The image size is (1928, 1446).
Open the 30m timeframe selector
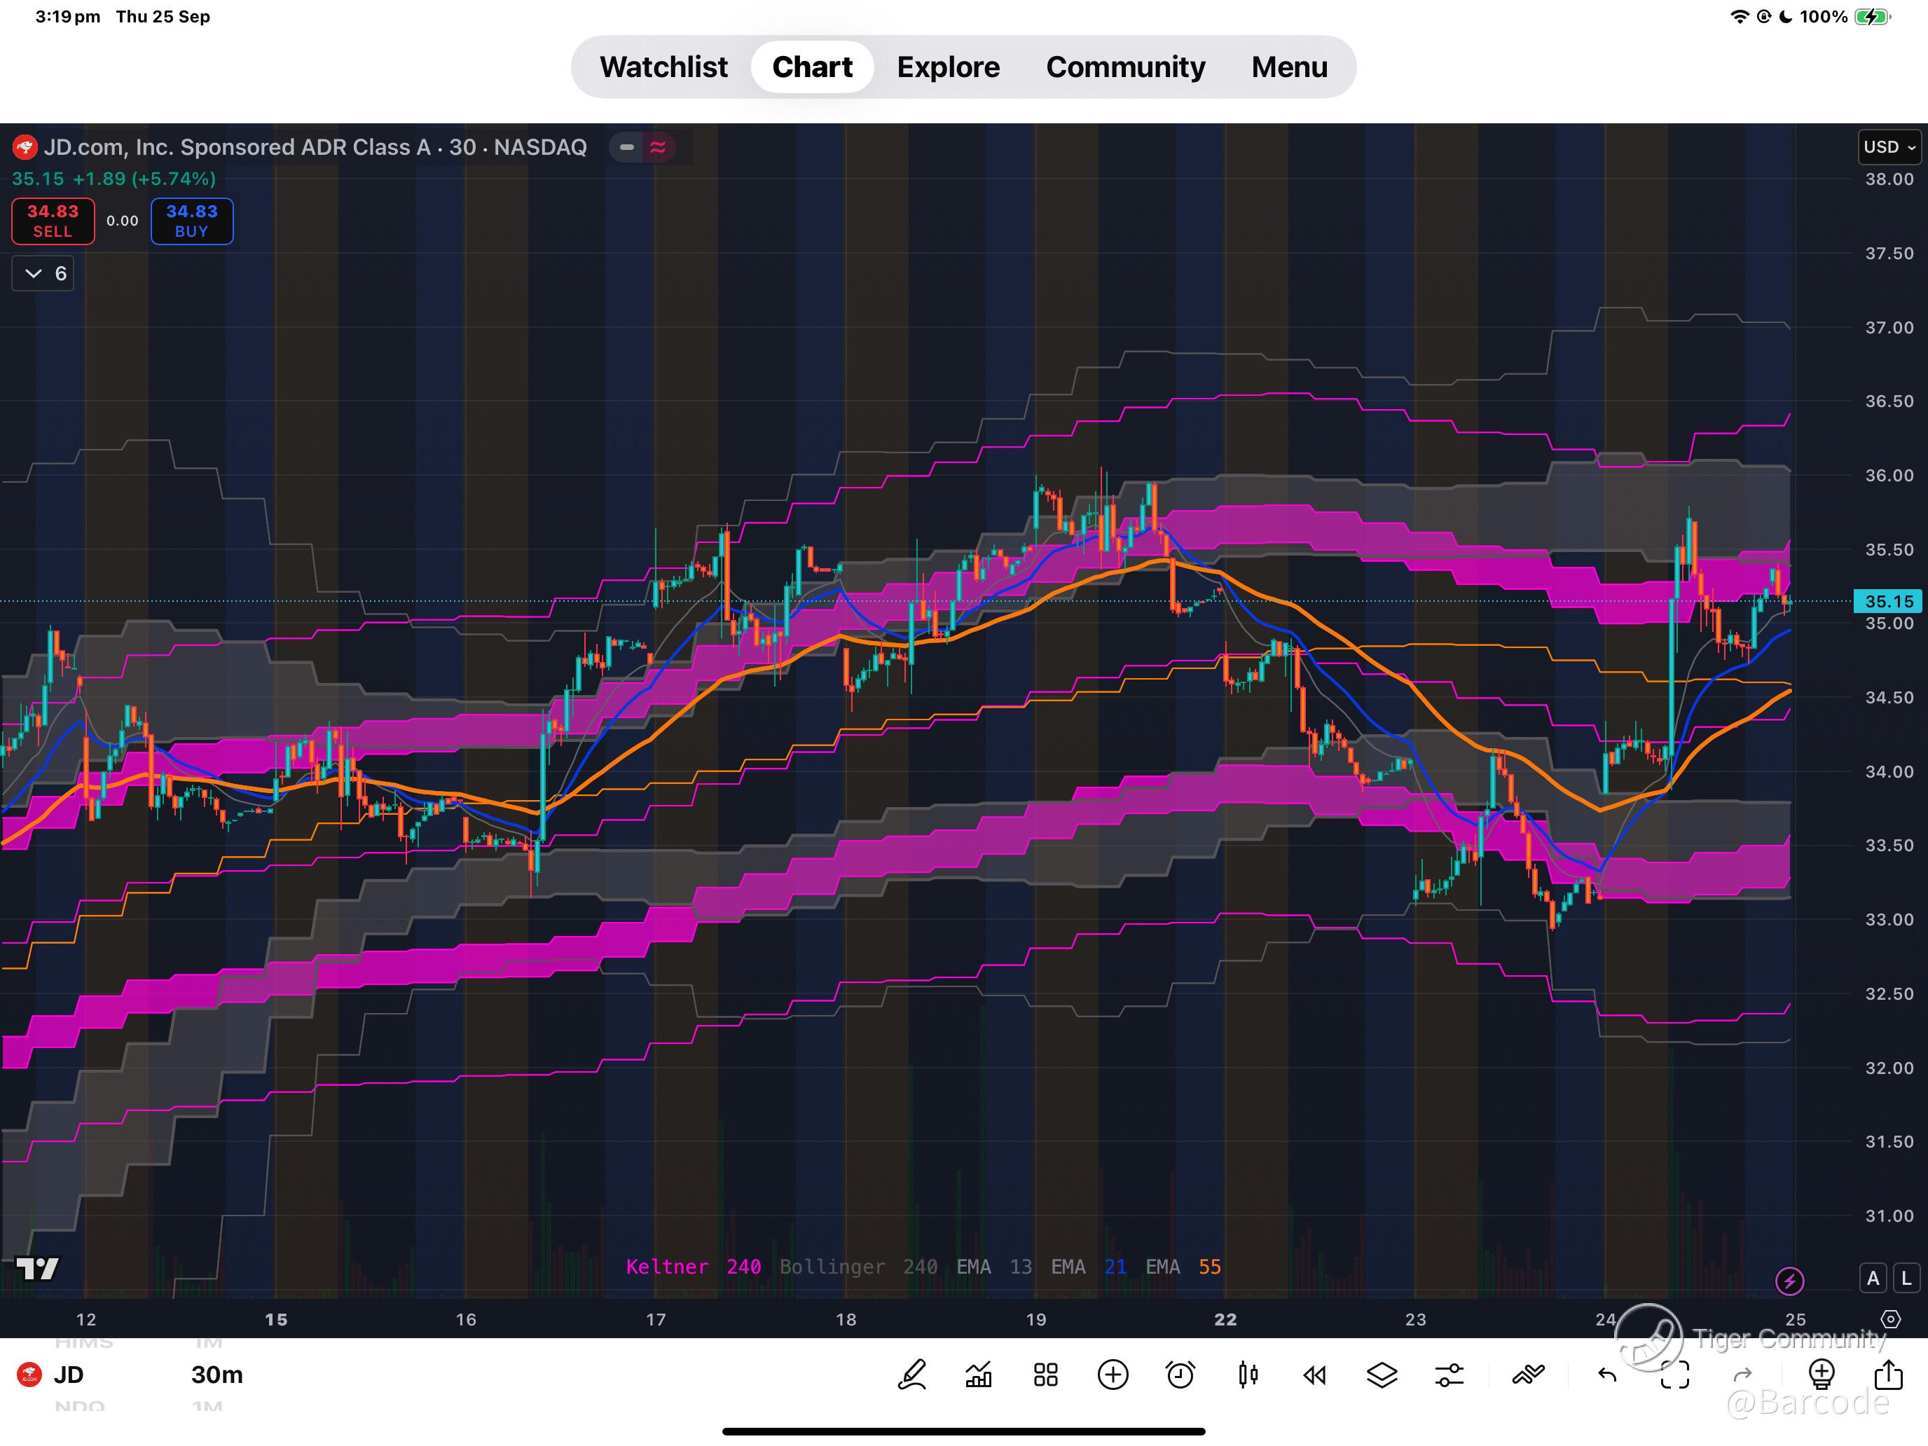217,1375
